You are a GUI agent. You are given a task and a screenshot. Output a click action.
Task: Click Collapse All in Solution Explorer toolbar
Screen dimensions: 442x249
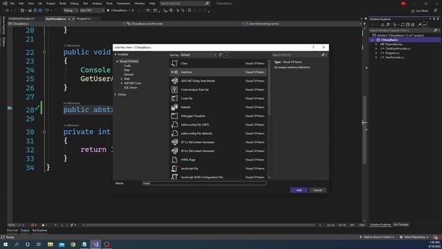click(x=407, y=25)
